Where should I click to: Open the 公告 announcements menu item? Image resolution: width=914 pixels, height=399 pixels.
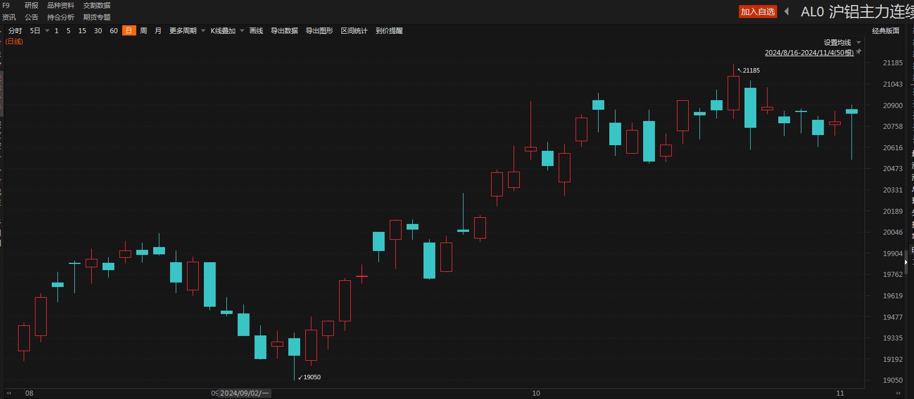(x=32, y=17)
